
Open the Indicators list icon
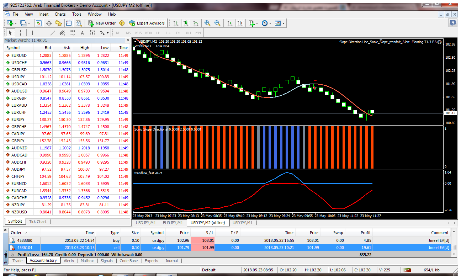click(x=251, y=23)
